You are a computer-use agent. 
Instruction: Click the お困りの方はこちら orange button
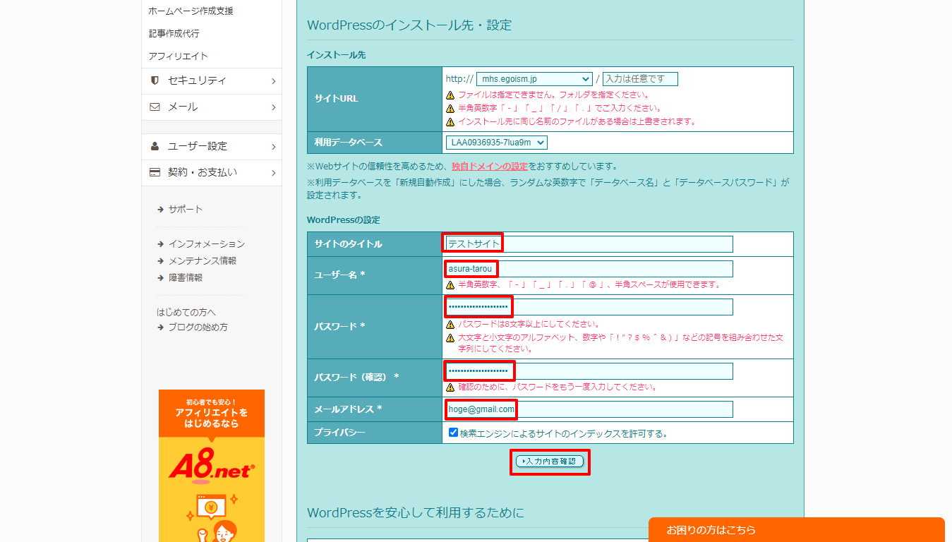click(x=796, y=530)
